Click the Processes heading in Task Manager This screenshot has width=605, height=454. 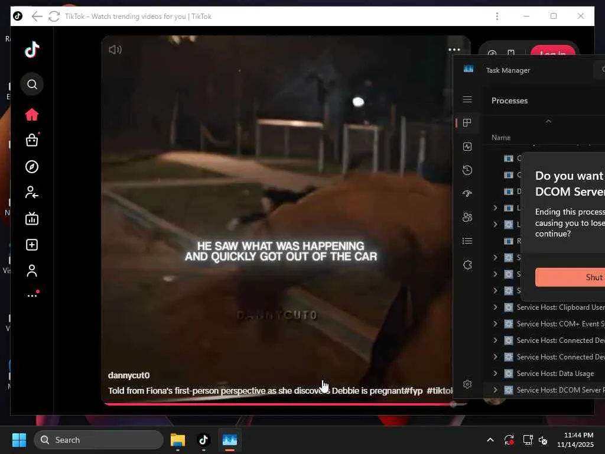(509, 100)
